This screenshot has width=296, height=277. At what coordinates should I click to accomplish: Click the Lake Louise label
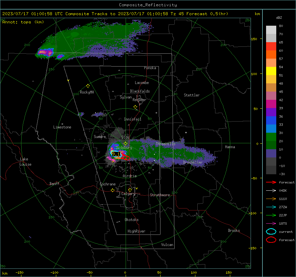tap(25, 162)
